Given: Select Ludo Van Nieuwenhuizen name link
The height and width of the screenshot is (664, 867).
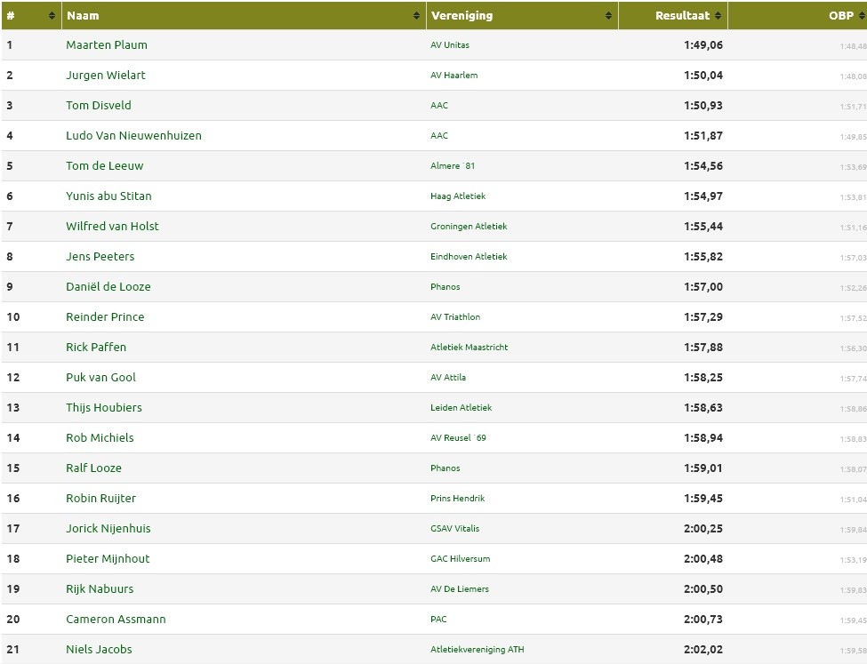Looking at the screenshot, I should coord(133,136).
